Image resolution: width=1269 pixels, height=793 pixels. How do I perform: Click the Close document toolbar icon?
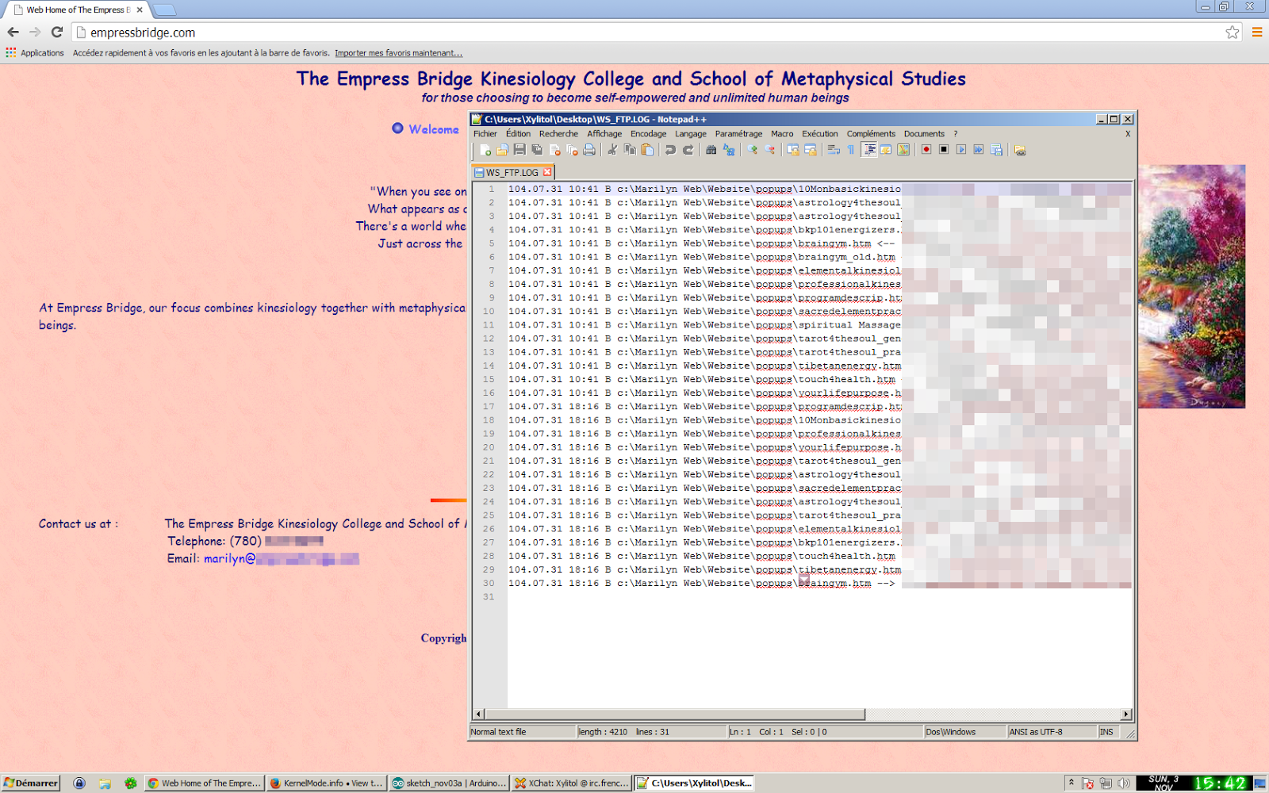pos(554,150)
